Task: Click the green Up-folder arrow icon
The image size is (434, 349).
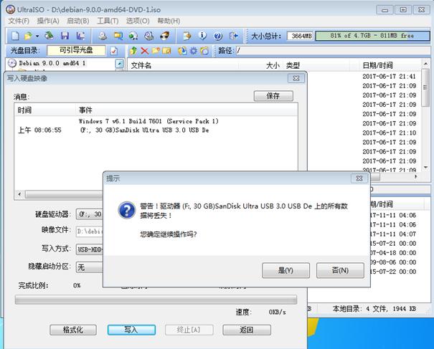Action: pos(133,51)
